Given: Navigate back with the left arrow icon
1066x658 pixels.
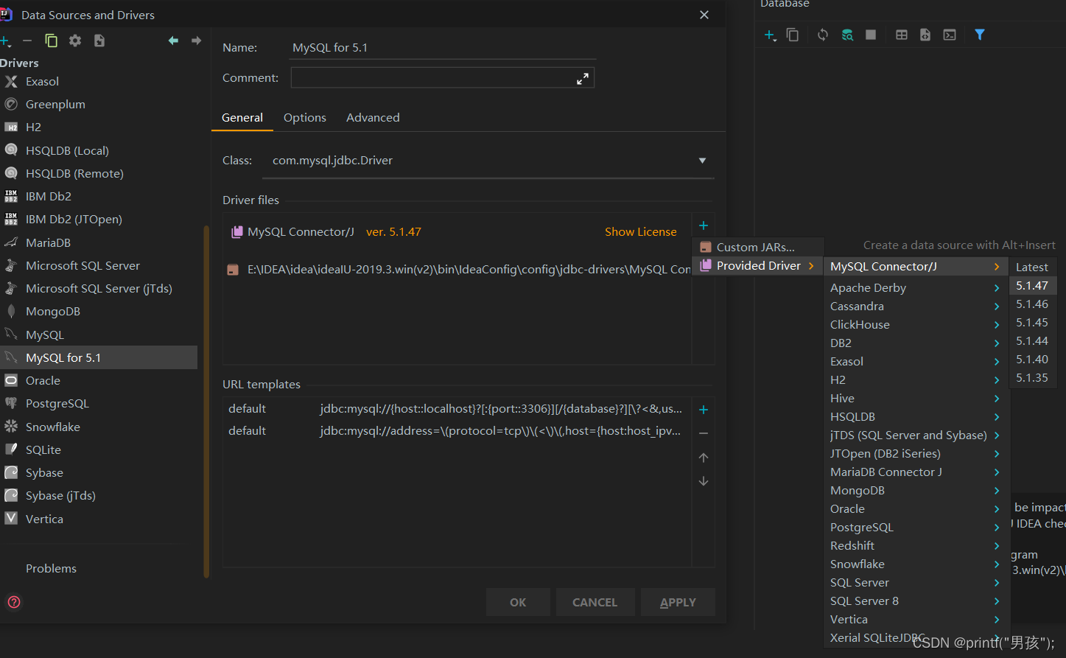Looking at the screenshot, I should (x=173, y=41).
